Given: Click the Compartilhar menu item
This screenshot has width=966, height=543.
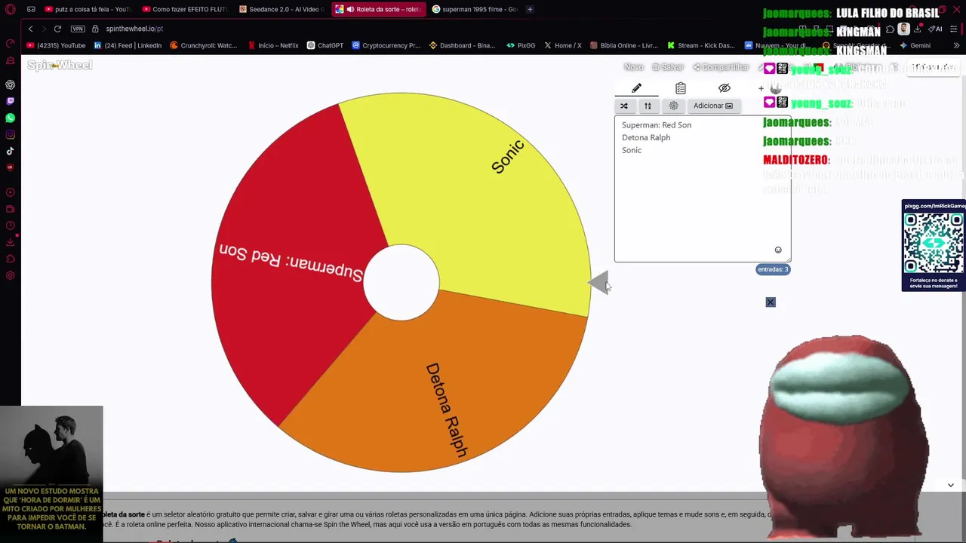Looking at the screenshot, I should (721, 67).
